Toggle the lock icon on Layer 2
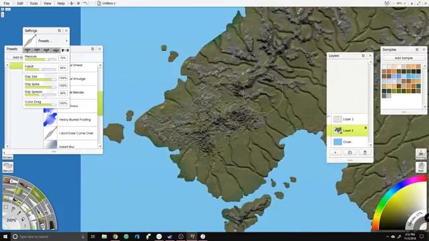This screenshot has width=429, height=241. click(365, 128)
